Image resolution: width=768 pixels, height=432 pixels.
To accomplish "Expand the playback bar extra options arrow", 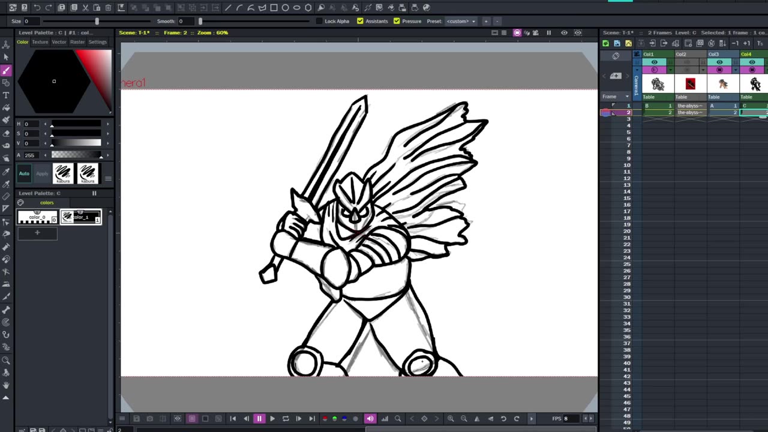I will tap(531, 419).
